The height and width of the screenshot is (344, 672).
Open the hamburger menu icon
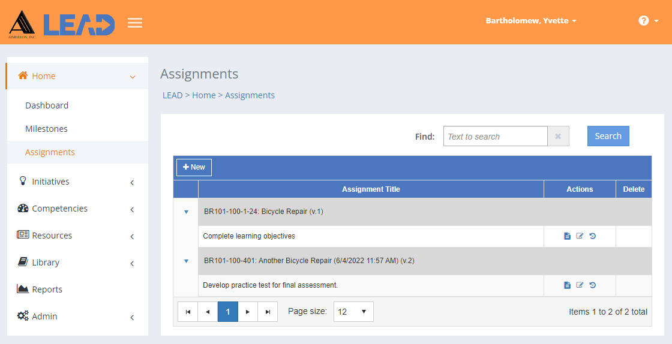pyautogui.click(x=135, y=22)
